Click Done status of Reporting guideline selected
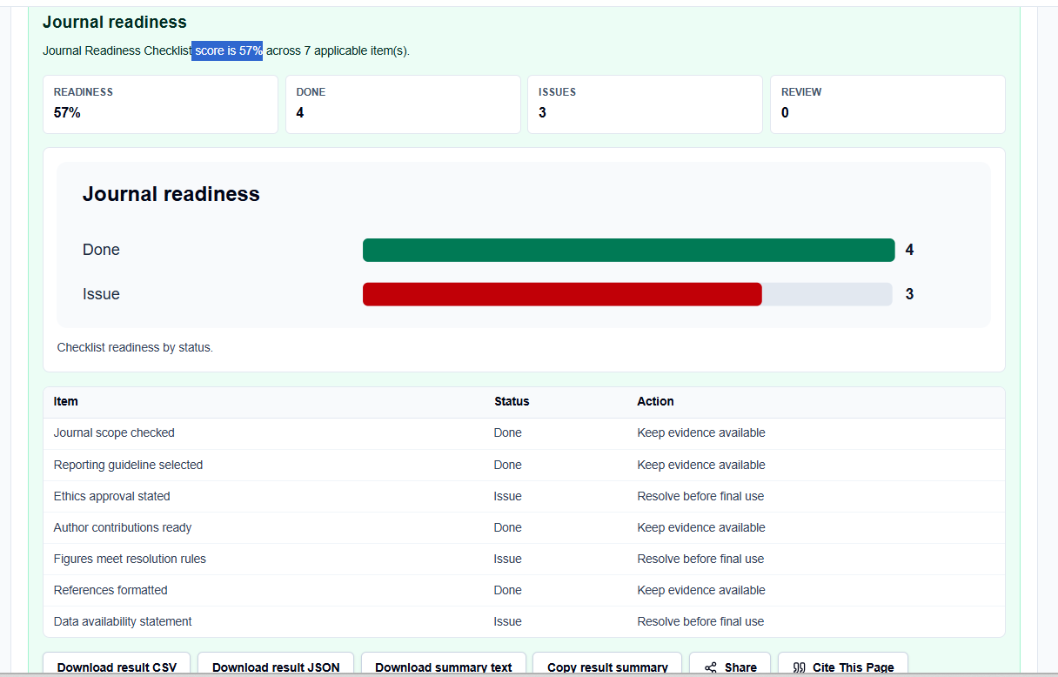This screenshot has width=1058, height=677. tap(508, 465)
